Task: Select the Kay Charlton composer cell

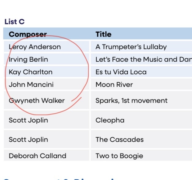Action: click(x=30, y=72)
